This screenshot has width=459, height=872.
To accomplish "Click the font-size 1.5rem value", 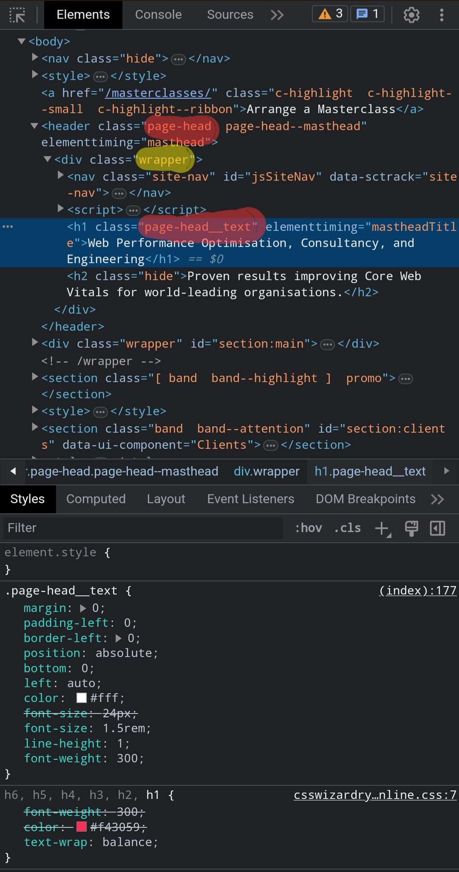I will click(x=124, y=728).
